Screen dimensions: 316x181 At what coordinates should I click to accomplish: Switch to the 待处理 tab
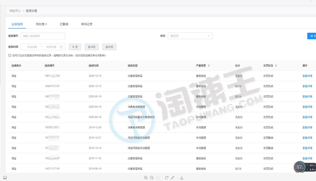pos(41,24)
